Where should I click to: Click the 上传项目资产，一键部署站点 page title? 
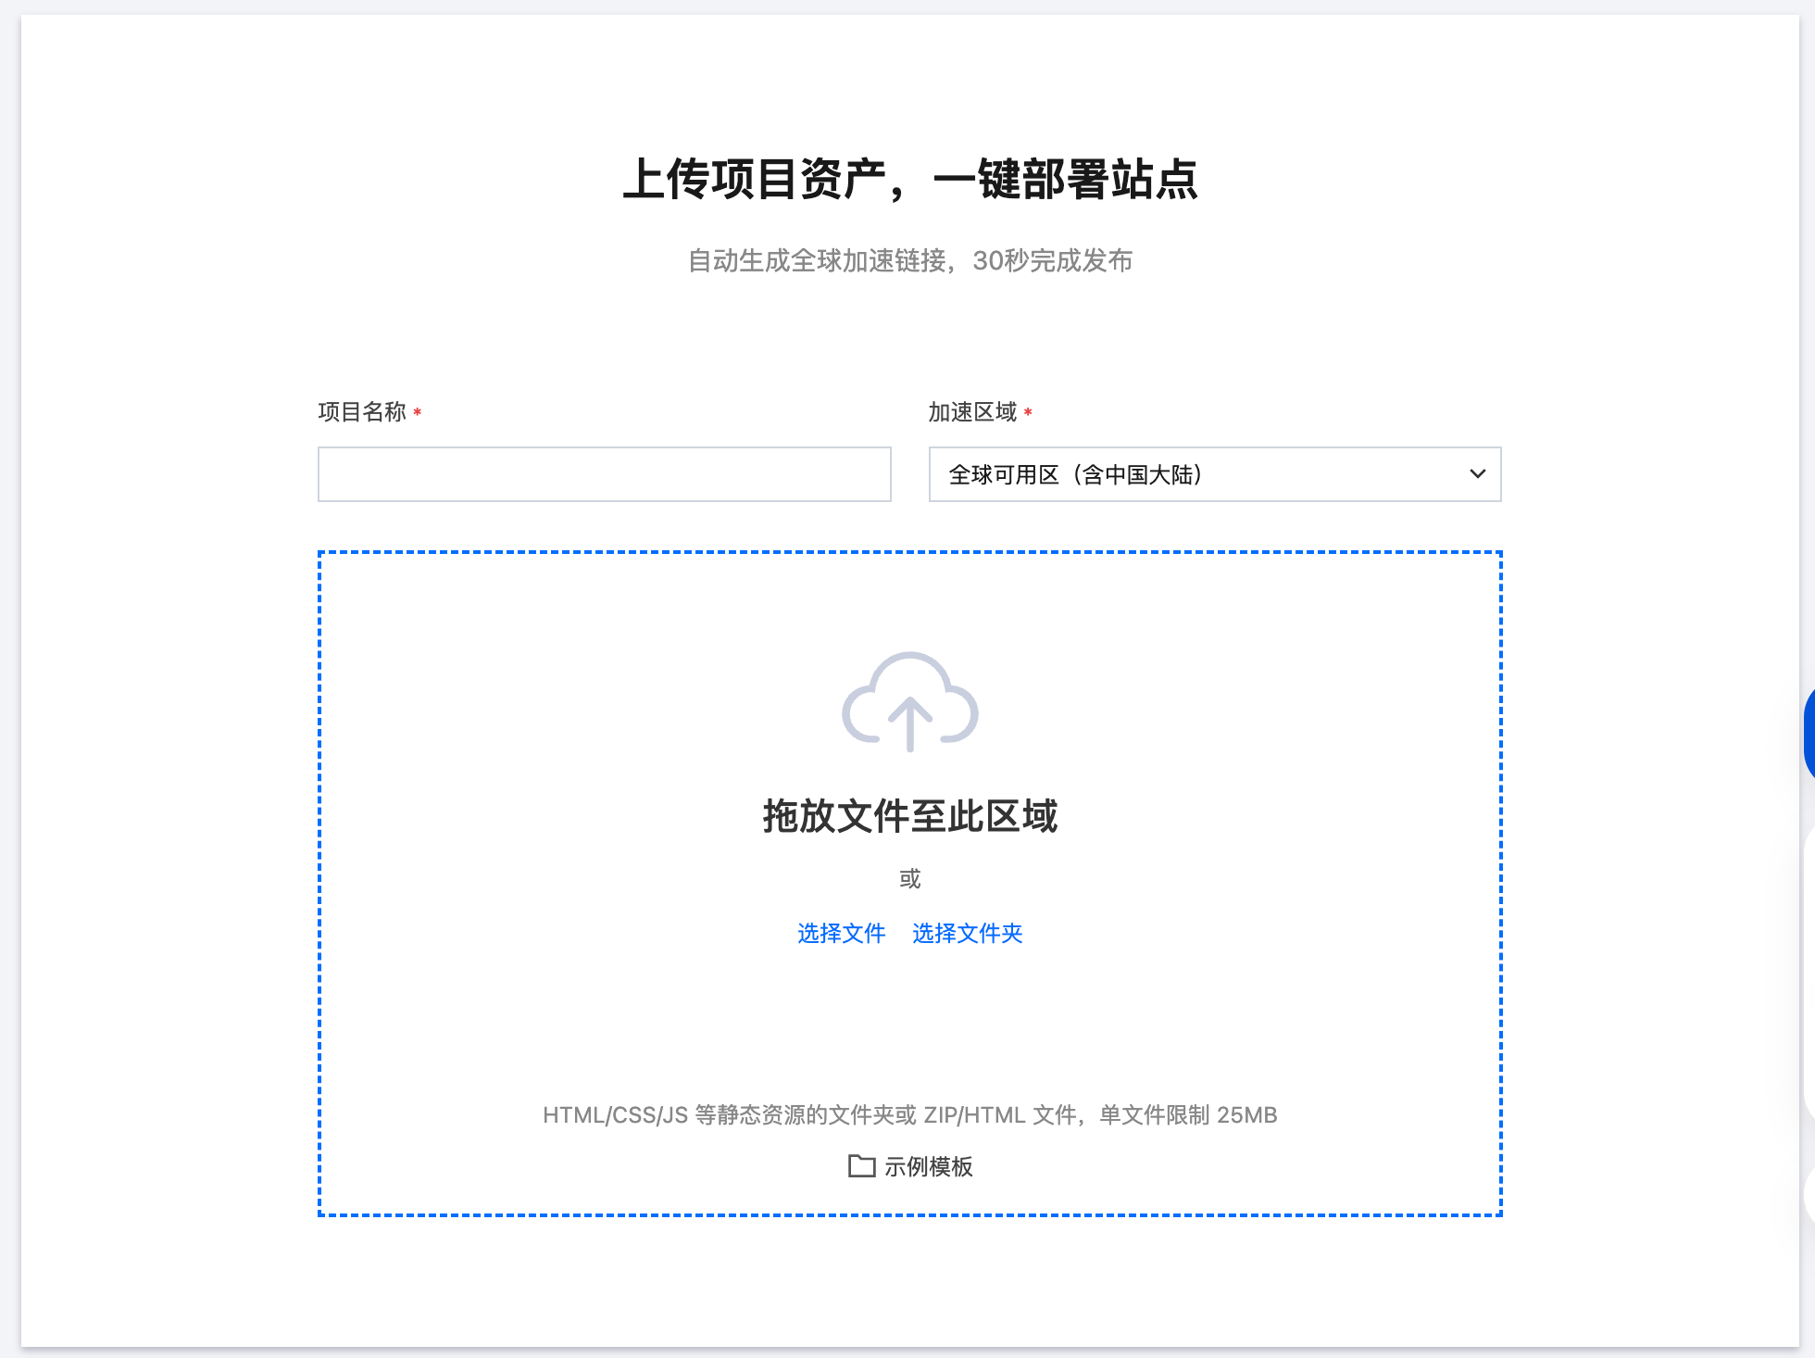[x=909, y=179]
